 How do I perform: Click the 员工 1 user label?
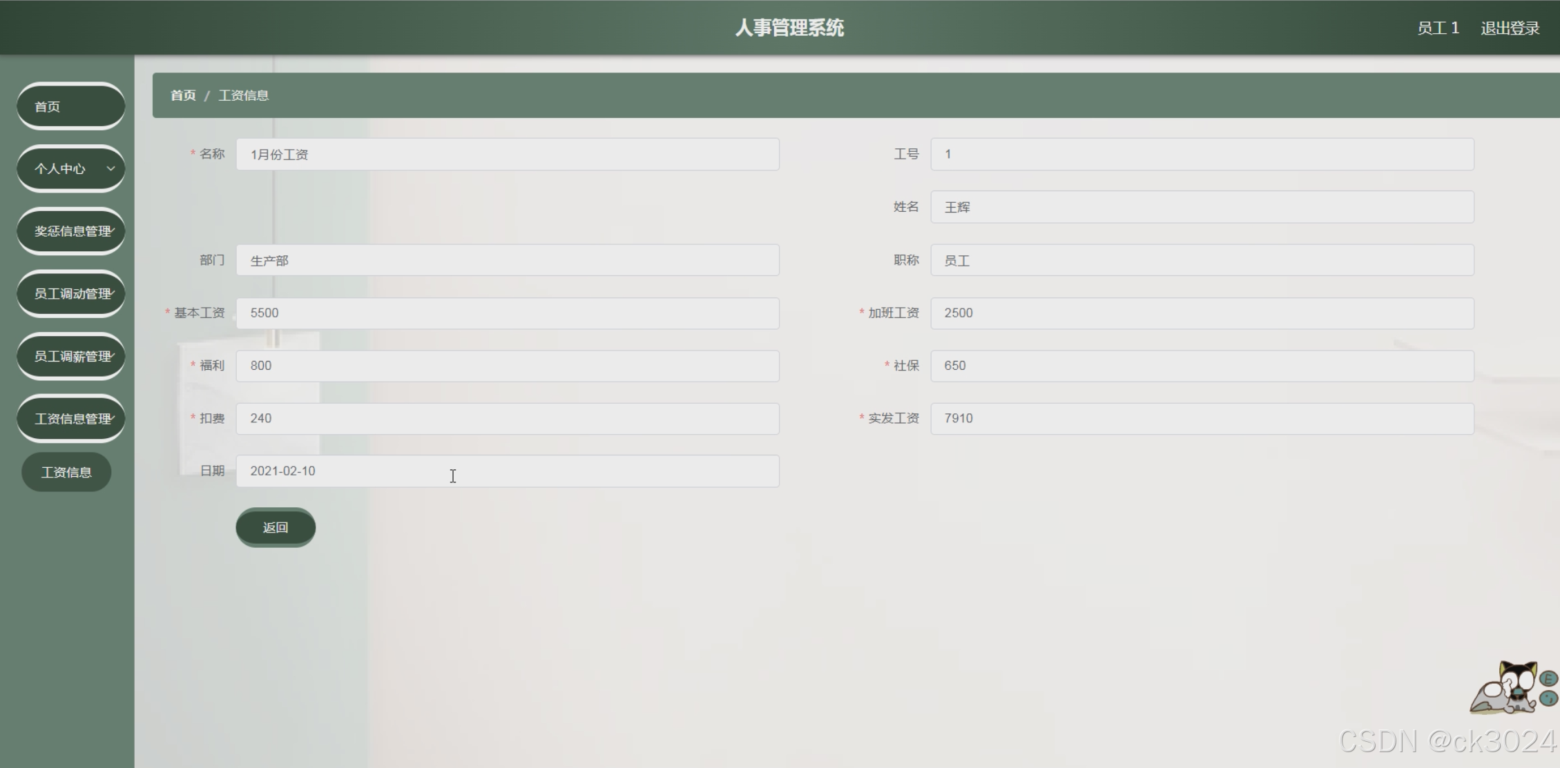click(x=1438, y=28)
